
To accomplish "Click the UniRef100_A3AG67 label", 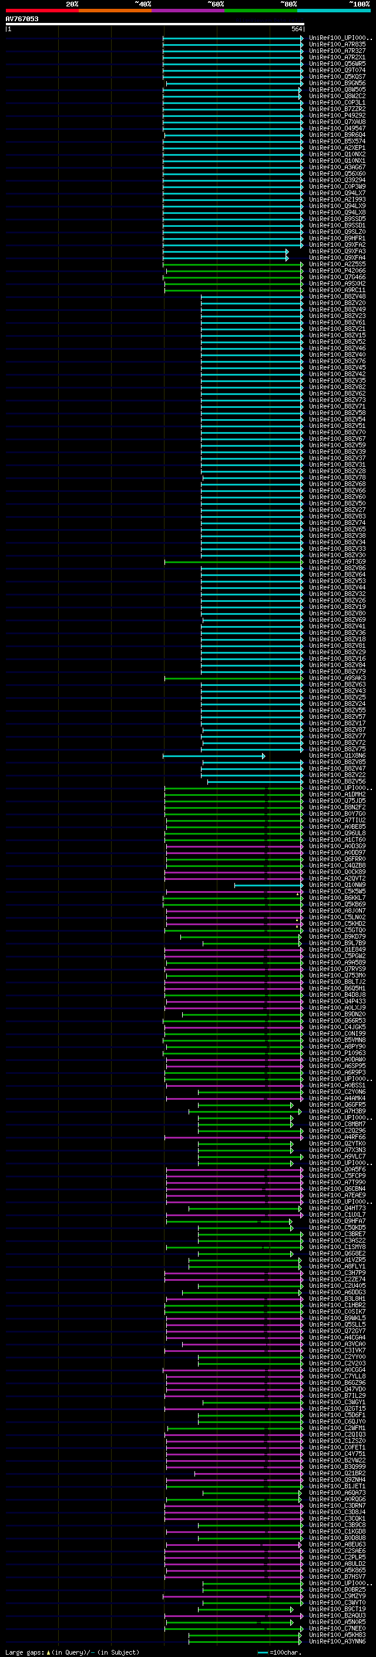I will [x=337, y=168].
